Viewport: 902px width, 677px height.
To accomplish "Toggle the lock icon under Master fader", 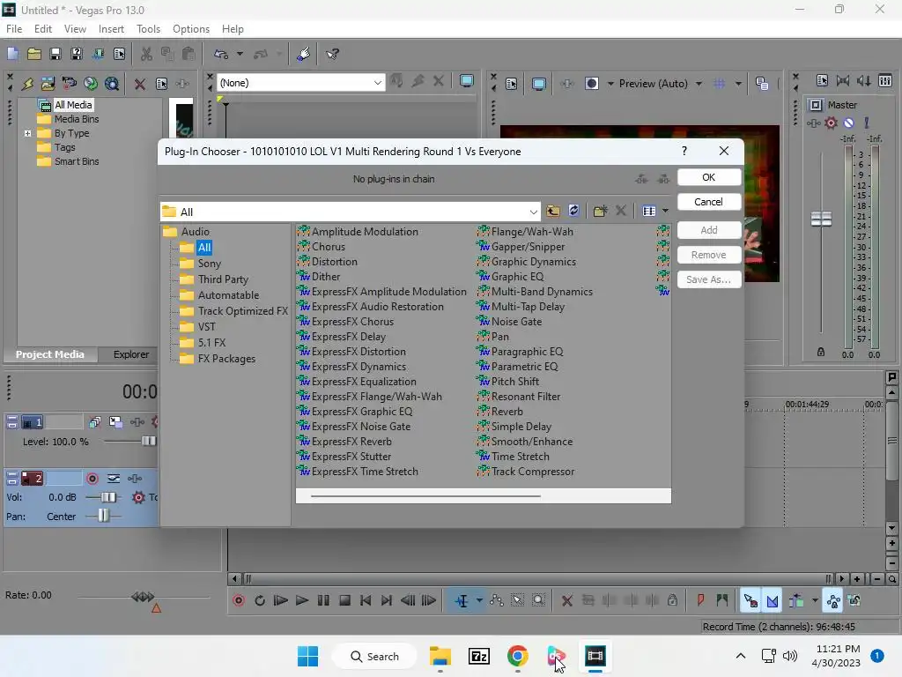I will pyautogui.click(x=821, y=352).
